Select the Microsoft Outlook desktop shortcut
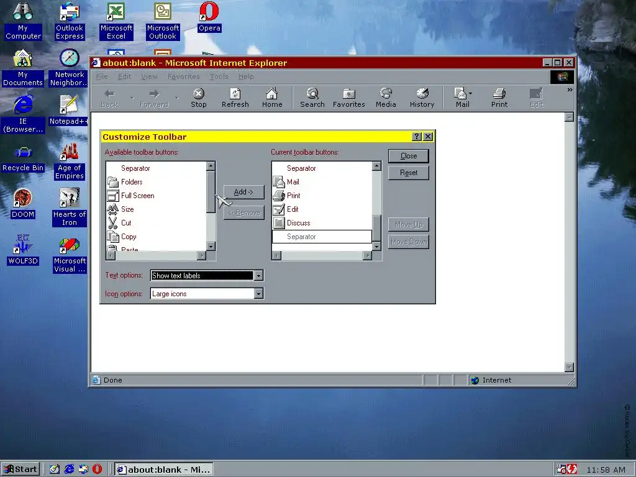 [x=163, y=20]
